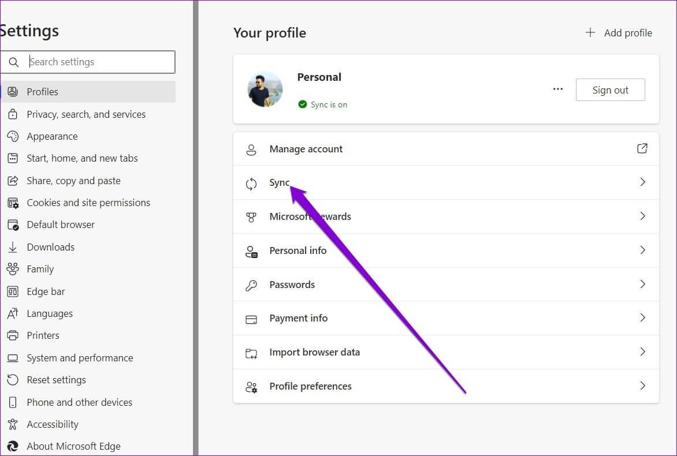Click the search magnifier icon

(14, 62)
